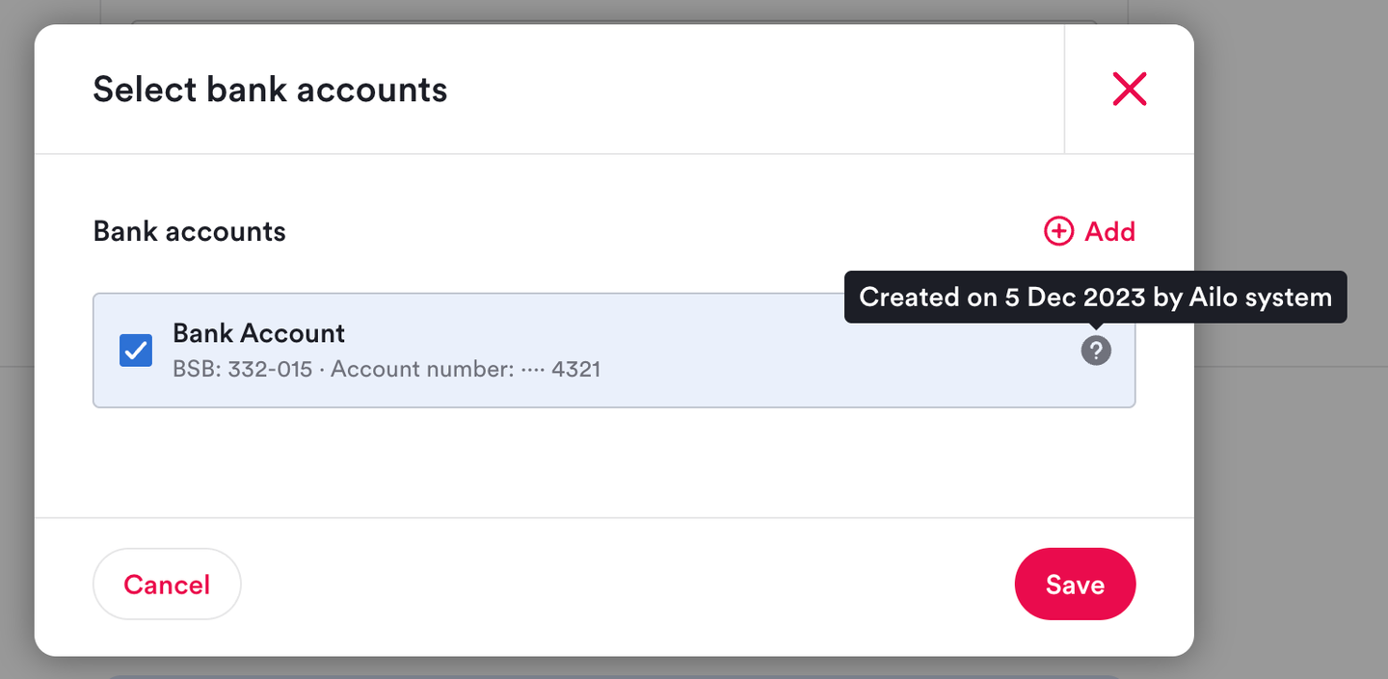Viewport: 1388px width, 679px height.
Task: Click the Select bank accounts title
Action: (270, 90)
